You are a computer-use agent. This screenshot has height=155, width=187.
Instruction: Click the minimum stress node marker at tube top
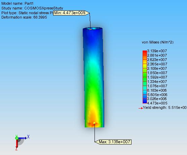[90, 29]
